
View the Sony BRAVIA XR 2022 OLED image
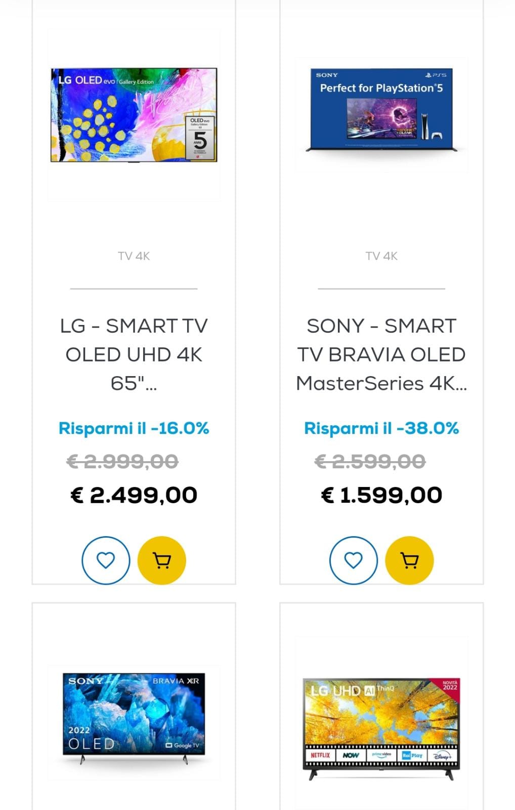[134, 719]
